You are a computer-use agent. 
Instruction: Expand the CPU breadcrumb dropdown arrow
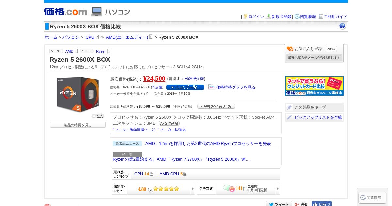(x=97, y=37)
